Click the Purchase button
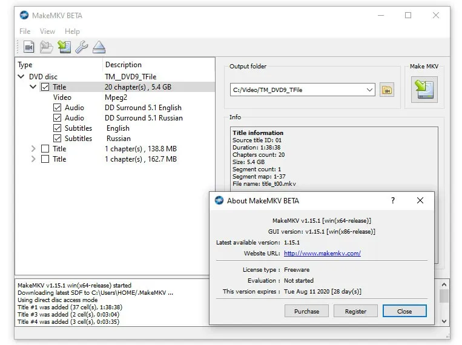 306,311
